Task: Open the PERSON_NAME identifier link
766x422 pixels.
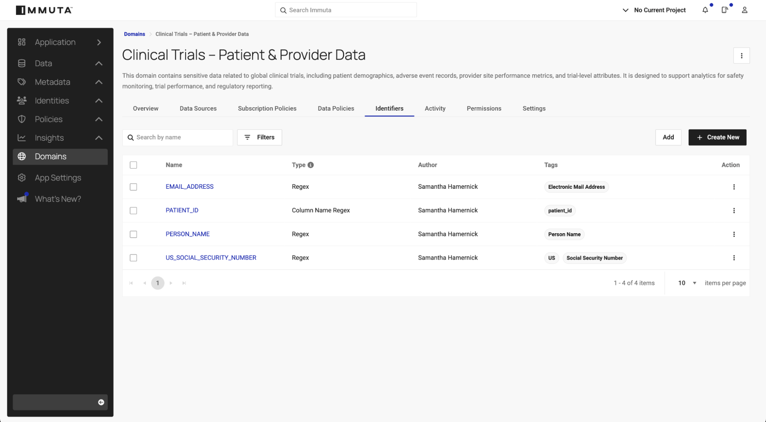Action: pos(188,234)
